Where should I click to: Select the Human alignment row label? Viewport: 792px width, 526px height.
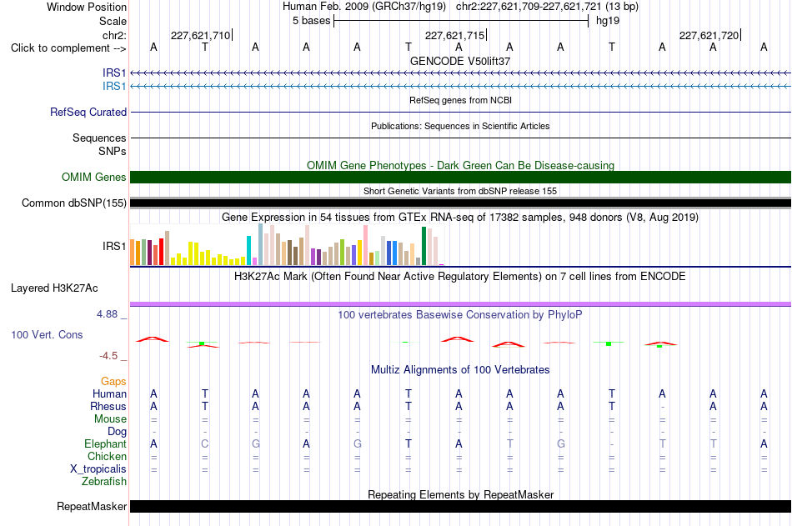tap(109, 394)
